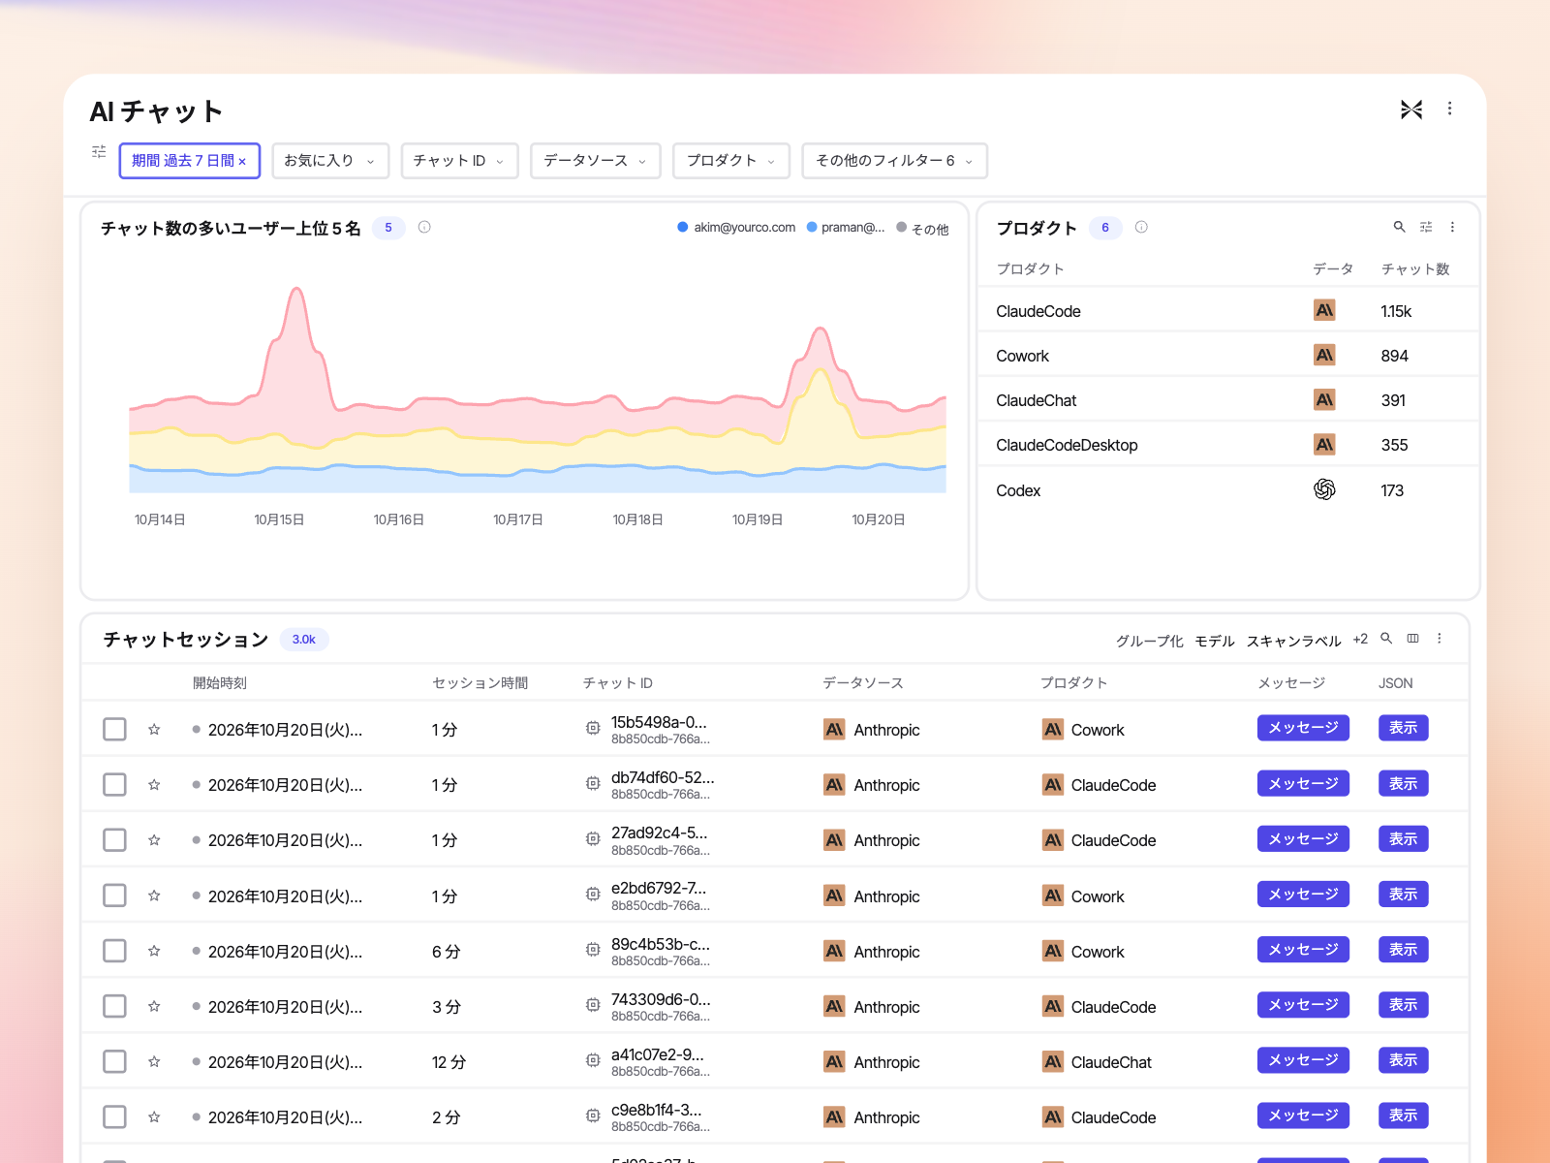Click the OpenAI icon in the Codex row

point(1324,489)
